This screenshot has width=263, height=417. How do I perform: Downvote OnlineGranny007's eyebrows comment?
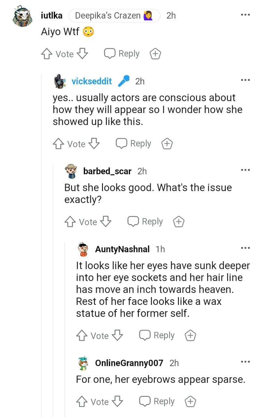tap(117, 402)
